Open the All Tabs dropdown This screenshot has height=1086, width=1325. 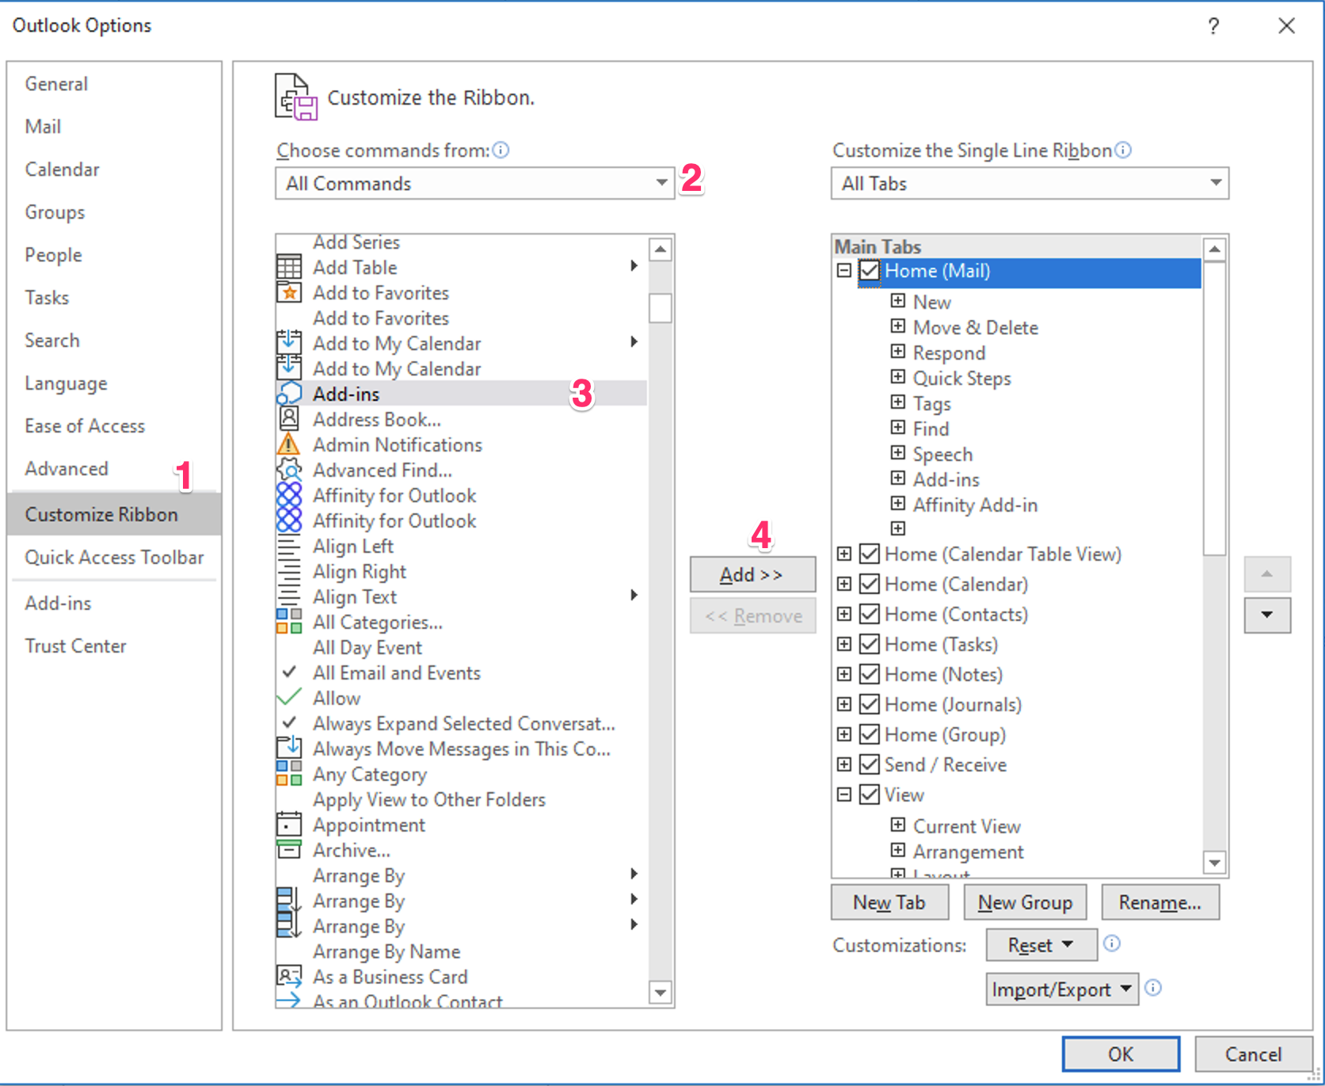pyautogui.click(x=1217, y=183)
